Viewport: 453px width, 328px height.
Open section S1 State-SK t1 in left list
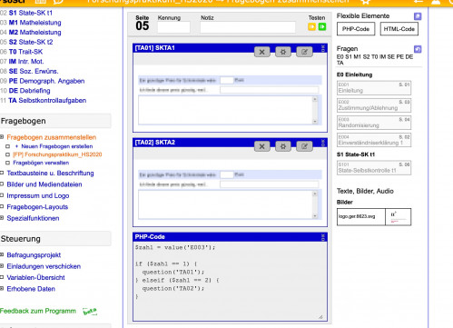pyautogui.click(x=31, y=13)
